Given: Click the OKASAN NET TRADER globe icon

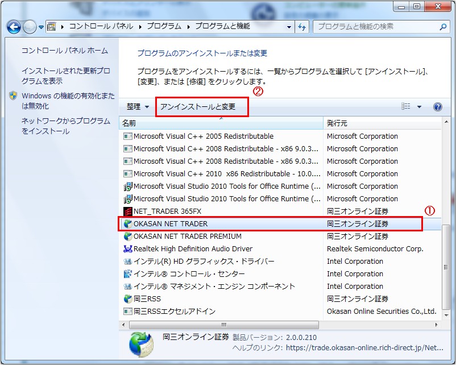Looking at the screenshot, I should pyautogui.click(x=127, y=223).
